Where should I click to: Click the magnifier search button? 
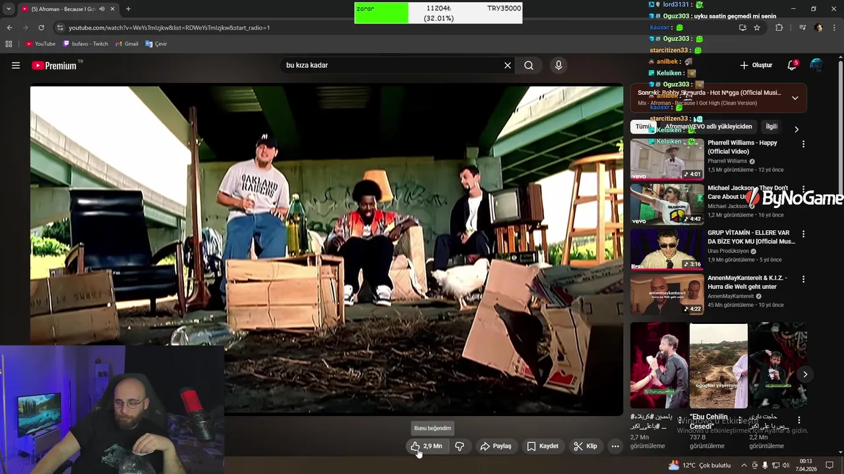pos(529,65)
